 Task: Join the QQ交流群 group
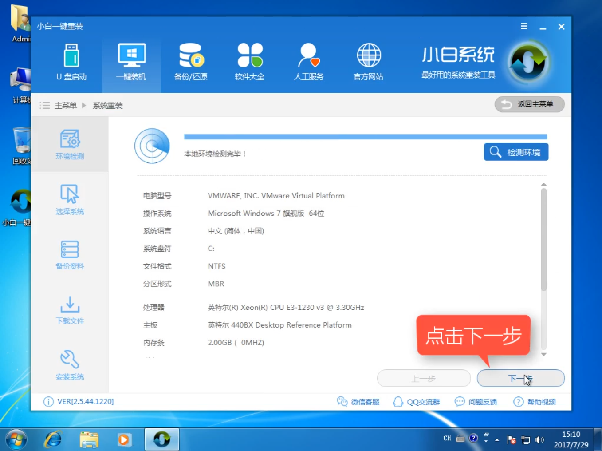416,401
